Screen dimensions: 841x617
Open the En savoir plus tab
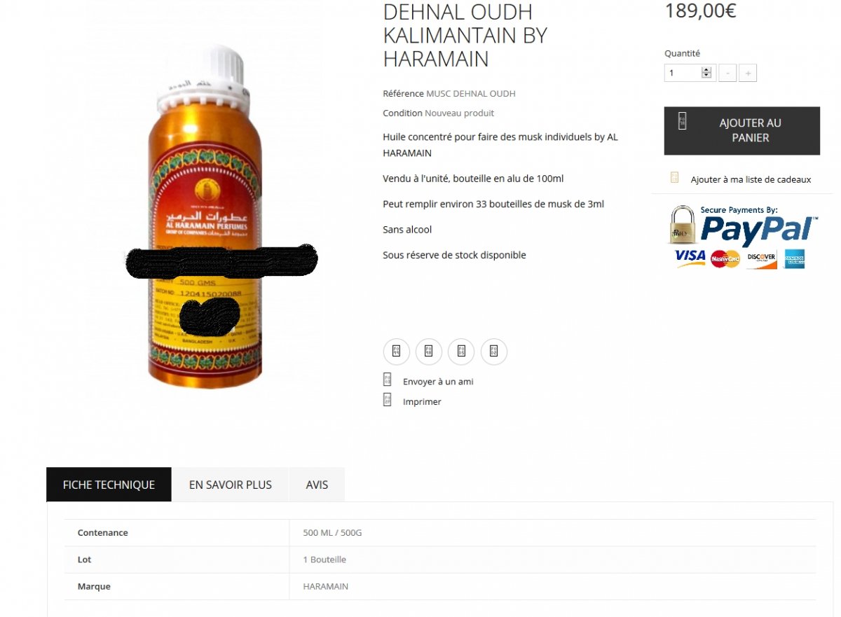tap(231, 485)
